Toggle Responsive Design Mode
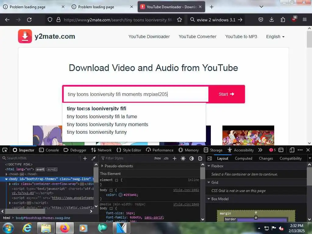The image size is (312, 234). pyautogui.click(x=292, y=150)
